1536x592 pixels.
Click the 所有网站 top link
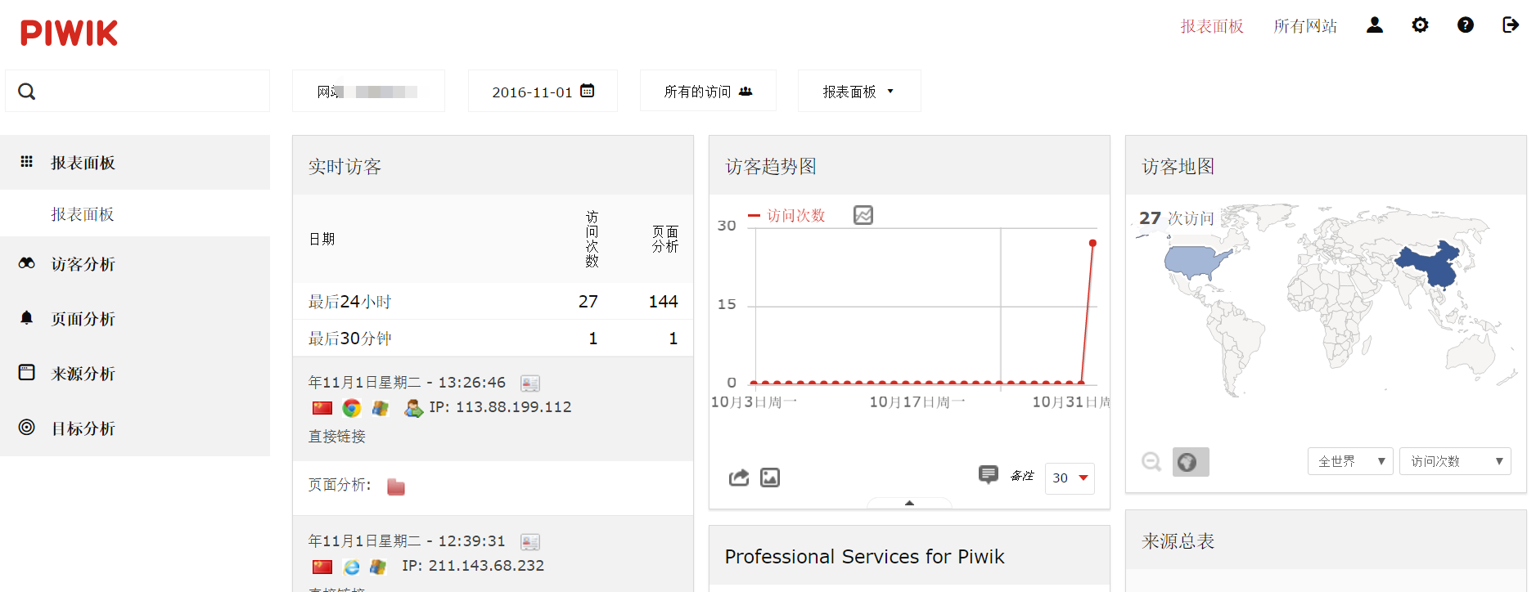(1304, 26)
